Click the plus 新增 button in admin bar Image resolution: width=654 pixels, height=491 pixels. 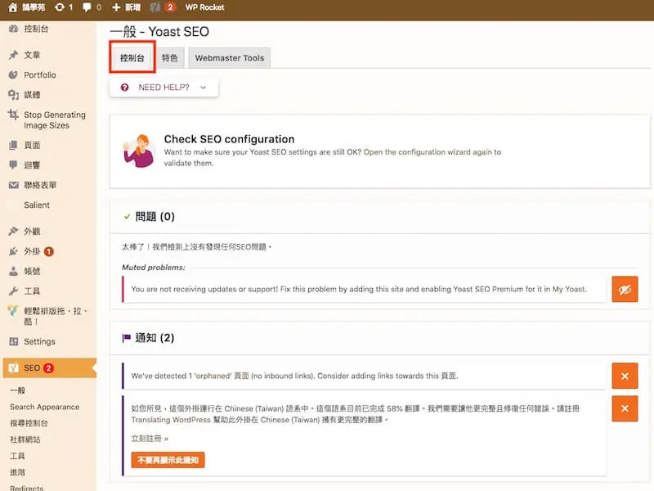126,7
